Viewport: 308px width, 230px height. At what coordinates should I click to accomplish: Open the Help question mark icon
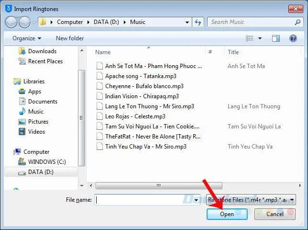click(293, 38)
